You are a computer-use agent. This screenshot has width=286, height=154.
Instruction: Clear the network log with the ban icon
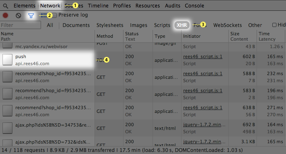point(18,15)
